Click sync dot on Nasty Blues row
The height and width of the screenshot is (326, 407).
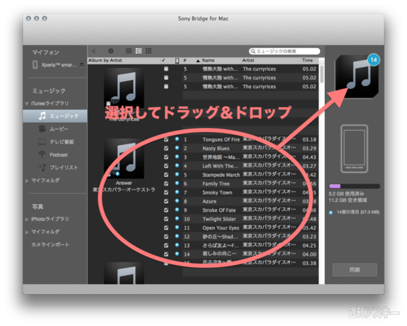click(x=177, y=148)
